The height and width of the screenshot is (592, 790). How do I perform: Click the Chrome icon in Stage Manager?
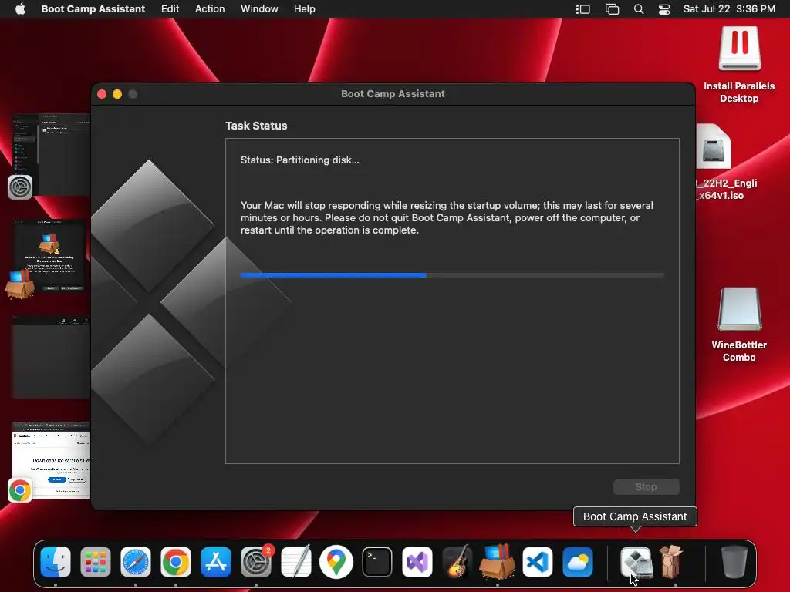click(x=20, y=490)
